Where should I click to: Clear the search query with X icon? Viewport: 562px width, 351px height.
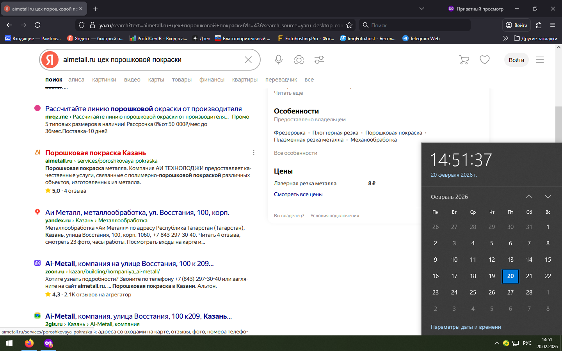click(x=248, y=60)
